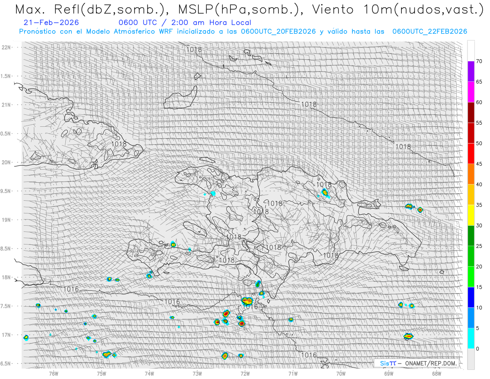Click the "18N" latitude axis label

pos(7,277)
